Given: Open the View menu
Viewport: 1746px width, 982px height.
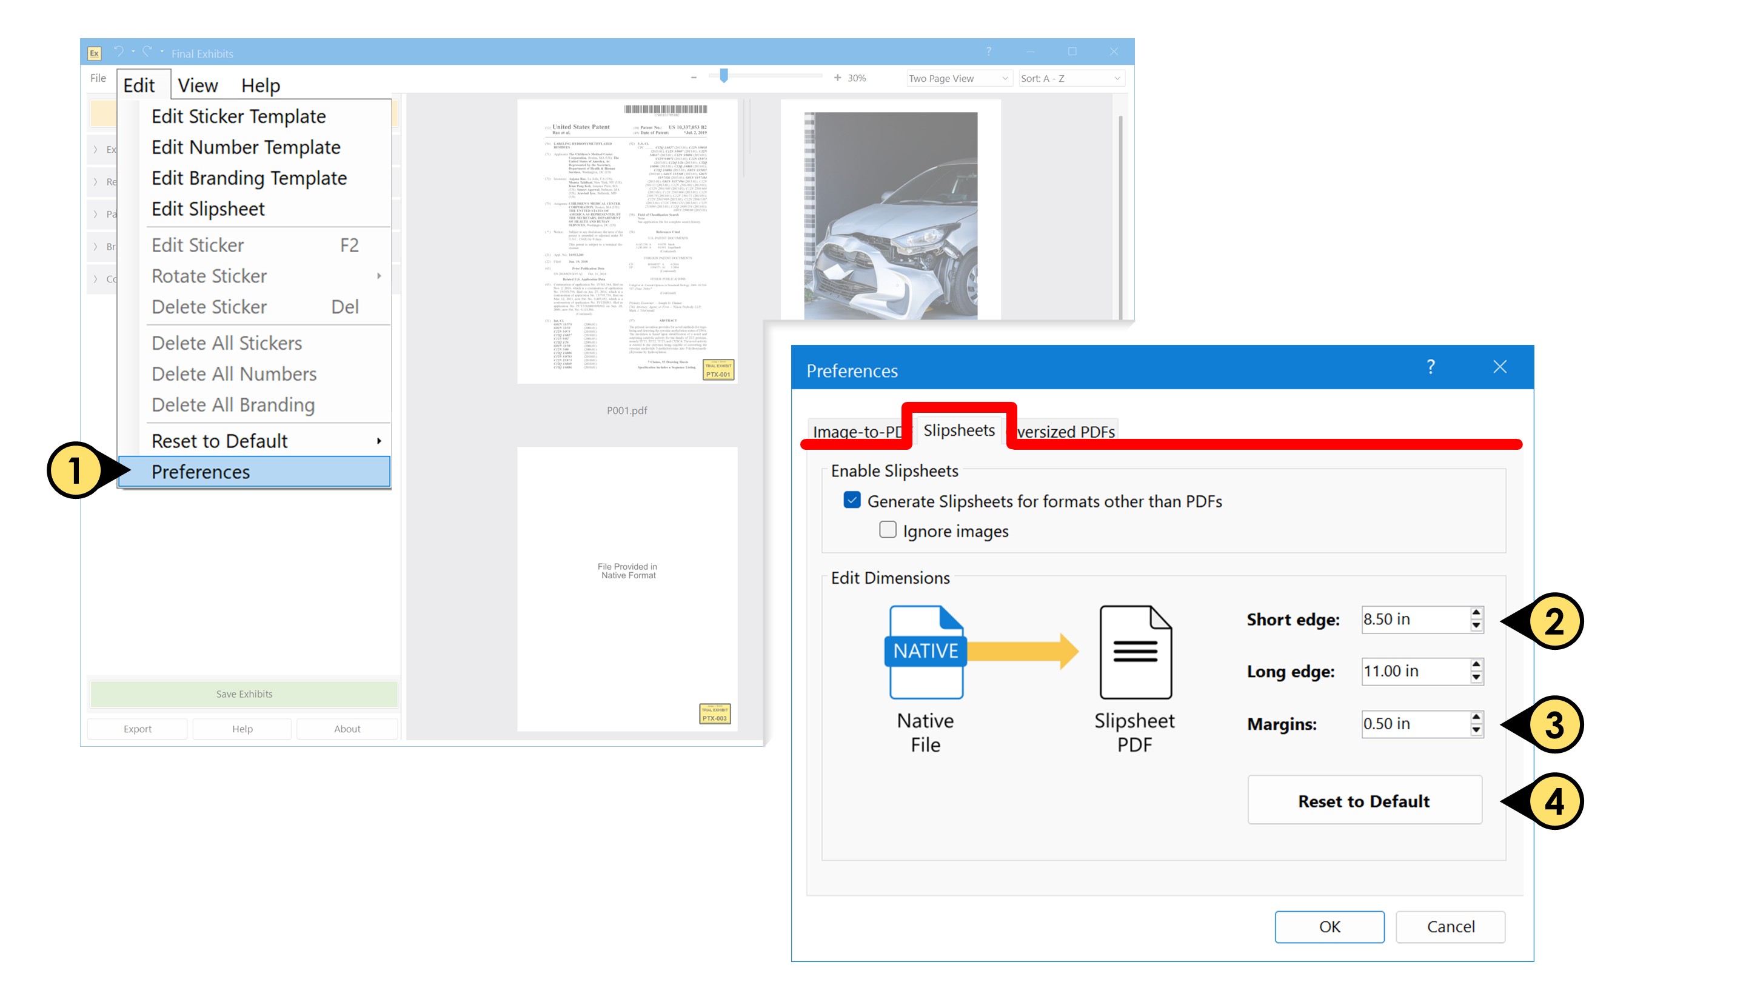Looking at the screenshot, I should point(197,85).
